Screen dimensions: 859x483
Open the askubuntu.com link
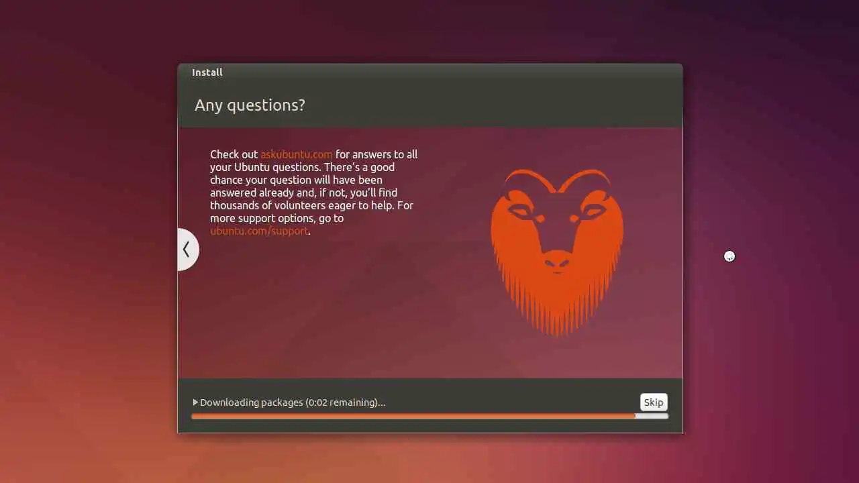point(297,154)
